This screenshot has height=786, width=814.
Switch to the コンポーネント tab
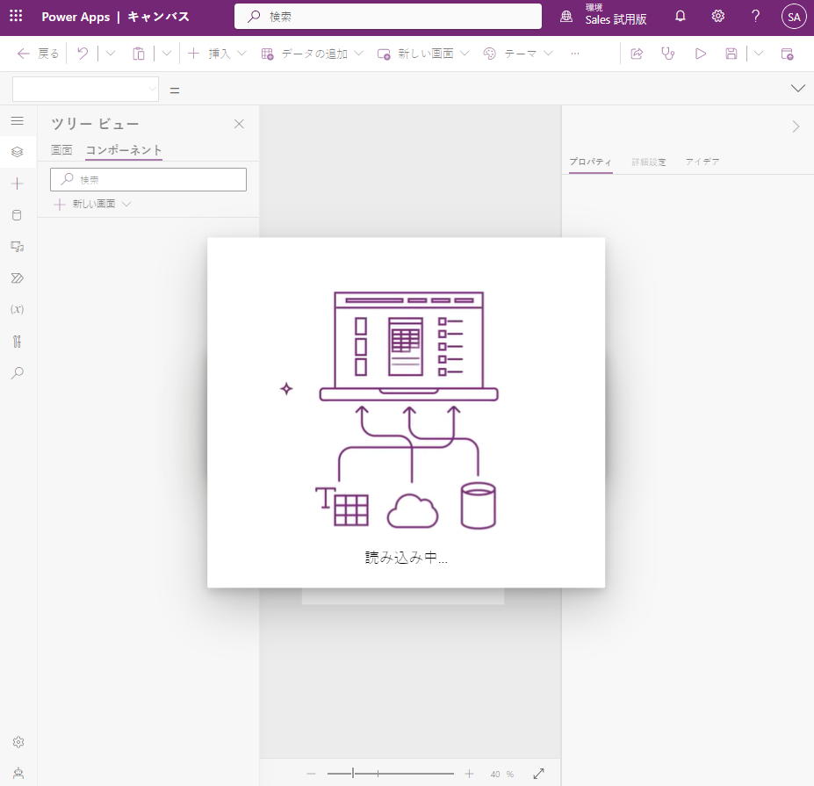click(124, 150)
